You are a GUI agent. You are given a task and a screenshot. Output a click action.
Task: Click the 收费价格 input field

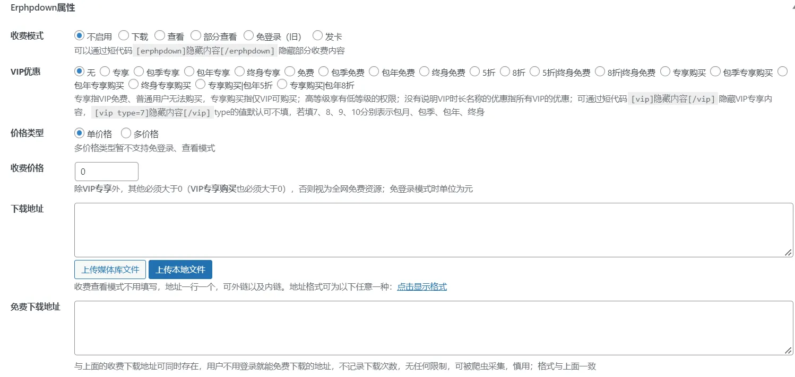point(106,172)
